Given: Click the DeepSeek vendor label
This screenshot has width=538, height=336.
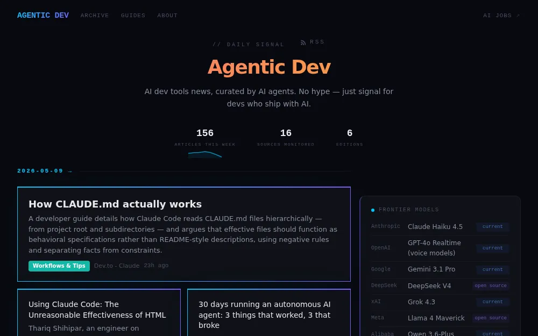Looking at the screenshot, I should pos(384,285).
